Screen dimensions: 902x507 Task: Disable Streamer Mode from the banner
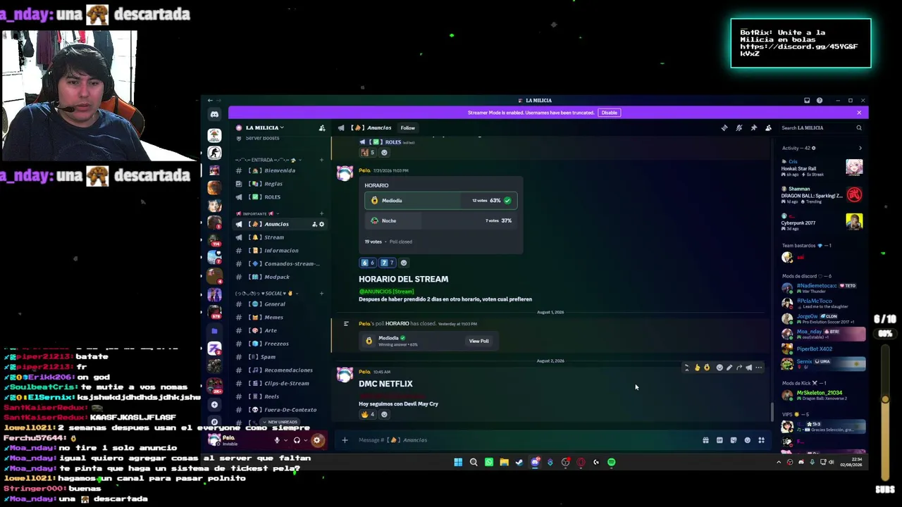[x=609, y=113]
